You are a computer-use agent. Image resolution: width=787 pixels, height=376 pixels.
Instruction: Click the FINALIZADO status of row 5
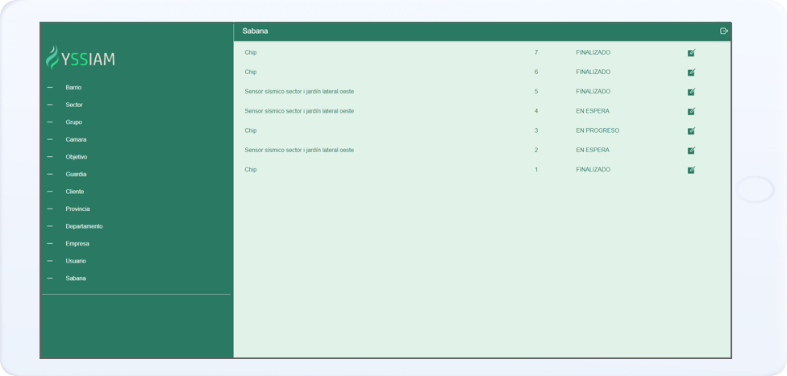pos(593,92)
